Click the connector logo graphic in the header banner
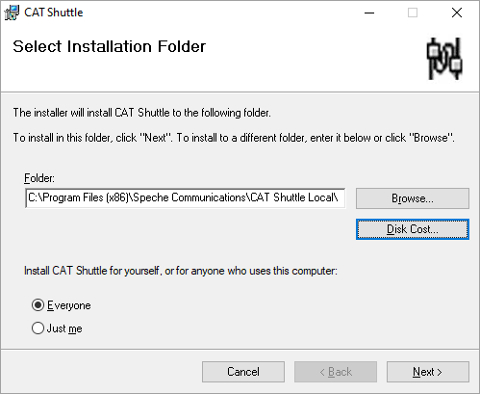480x394 pixels. [444, 59]
